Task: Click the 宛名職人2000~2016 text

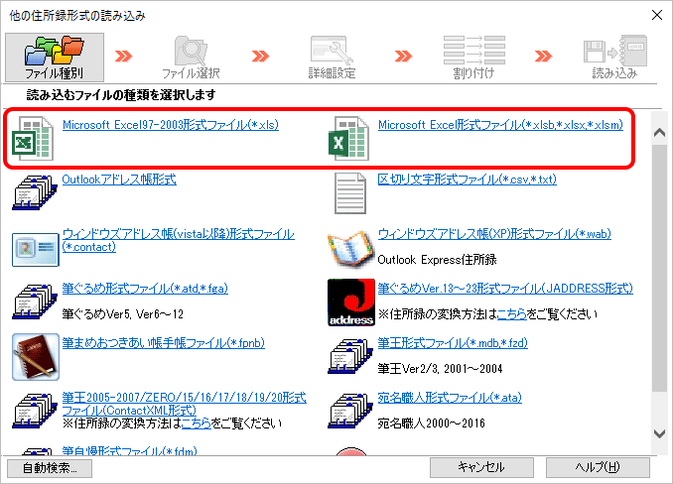Action: tap(432, 423)
